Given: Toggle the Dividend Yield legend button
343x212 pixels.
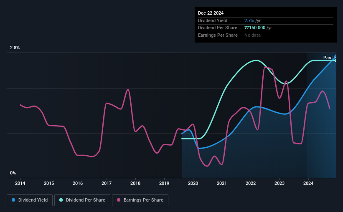Looking at the screenshot, I should pos(30,200).
